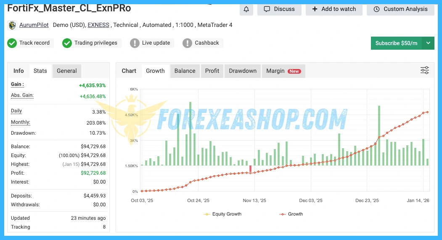Click last data point on growth line
Screen dimensions: 442x240
tap(427, 112)
